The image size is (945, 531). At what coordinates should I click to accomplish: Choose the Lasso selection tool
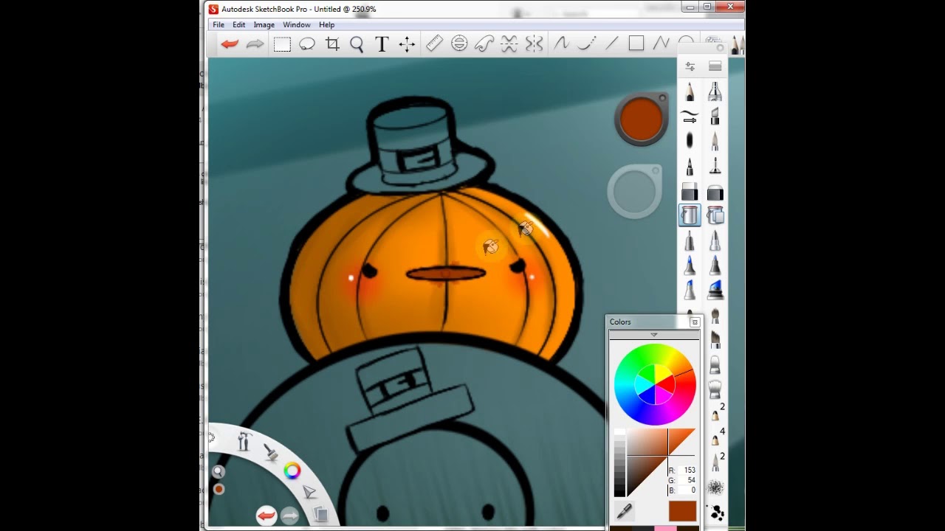(307, 44)
